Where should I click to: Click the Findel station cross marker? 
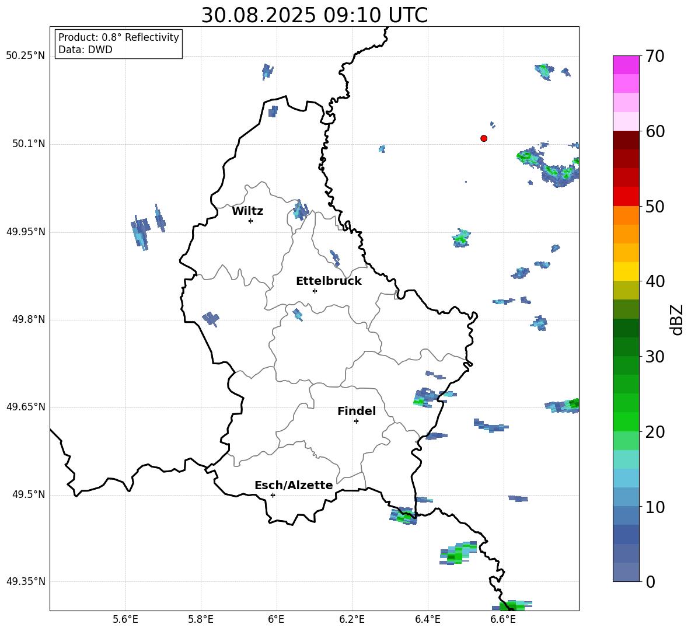(356, 421)
